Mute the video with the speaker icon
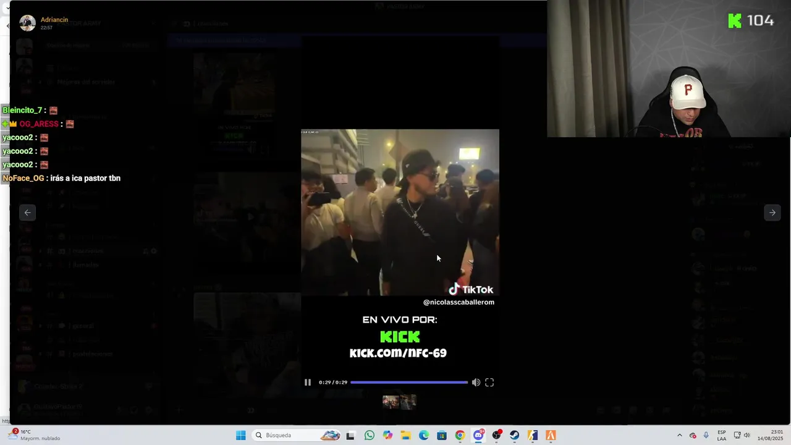791x445 pixels. click(x=476, y=383)
